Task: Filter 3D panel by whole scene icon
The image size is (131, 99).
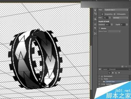Action: (109, 73)
